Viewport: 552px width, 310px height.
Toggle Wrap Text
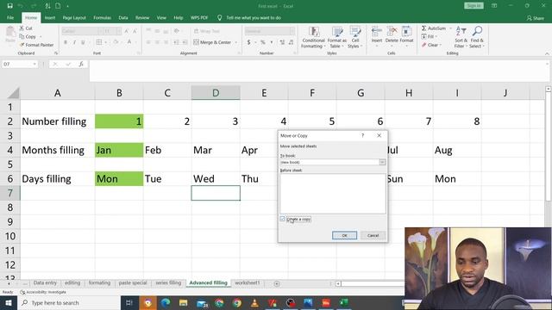207,31
